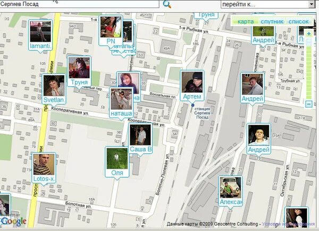Click the 'Болотно-Полевая ул.' street label
This screenshot has height=231, width=319.
[x=162, y=175]
